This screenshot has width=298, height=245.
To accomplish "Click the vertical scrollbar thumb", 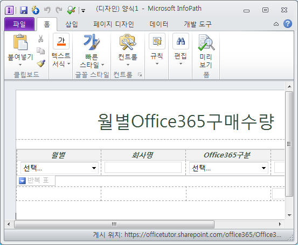I will [289, 144].
